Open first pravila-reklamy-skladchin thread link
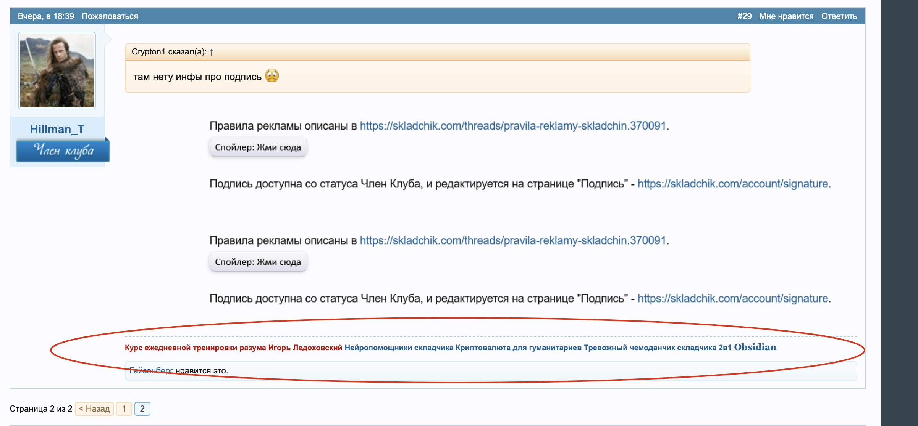The width and height of the screenshot is (918, 426). coord(512,126)
